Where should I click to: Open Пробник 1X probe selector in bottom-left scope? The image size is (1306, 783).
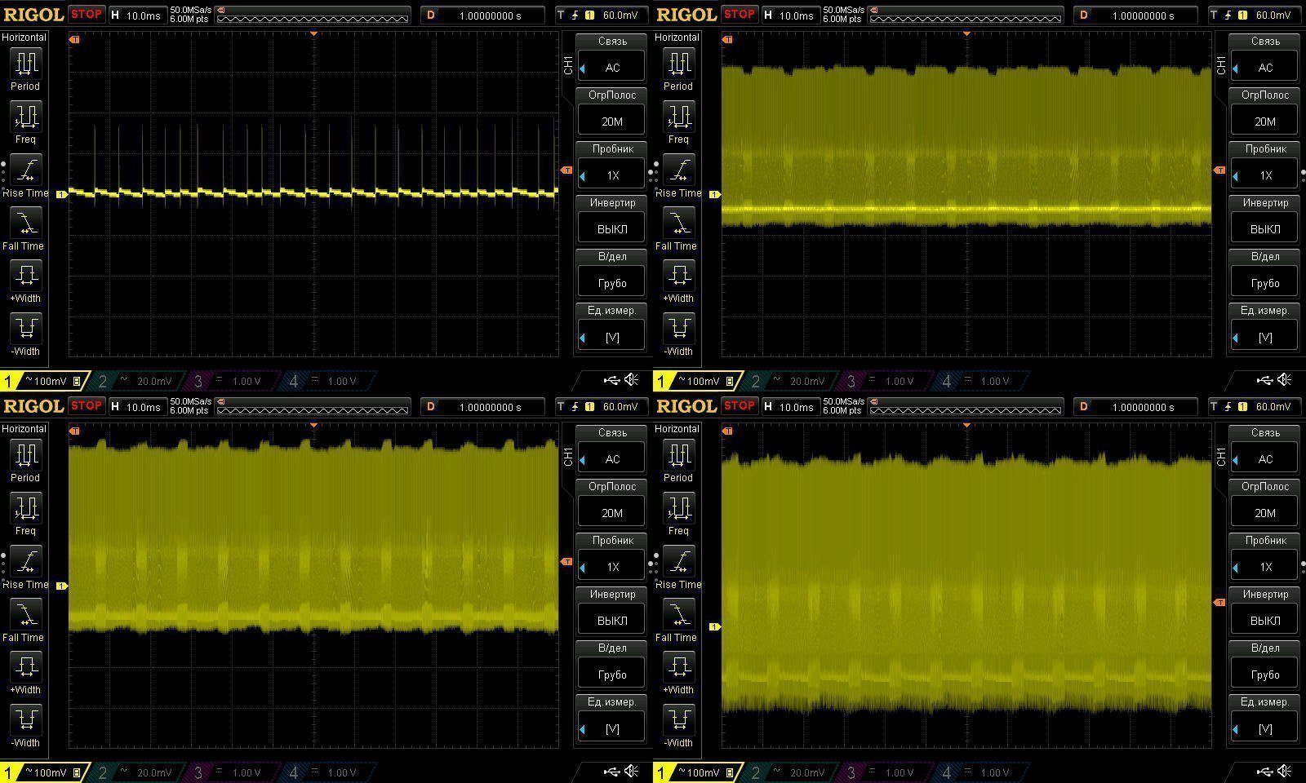[612, 567]
